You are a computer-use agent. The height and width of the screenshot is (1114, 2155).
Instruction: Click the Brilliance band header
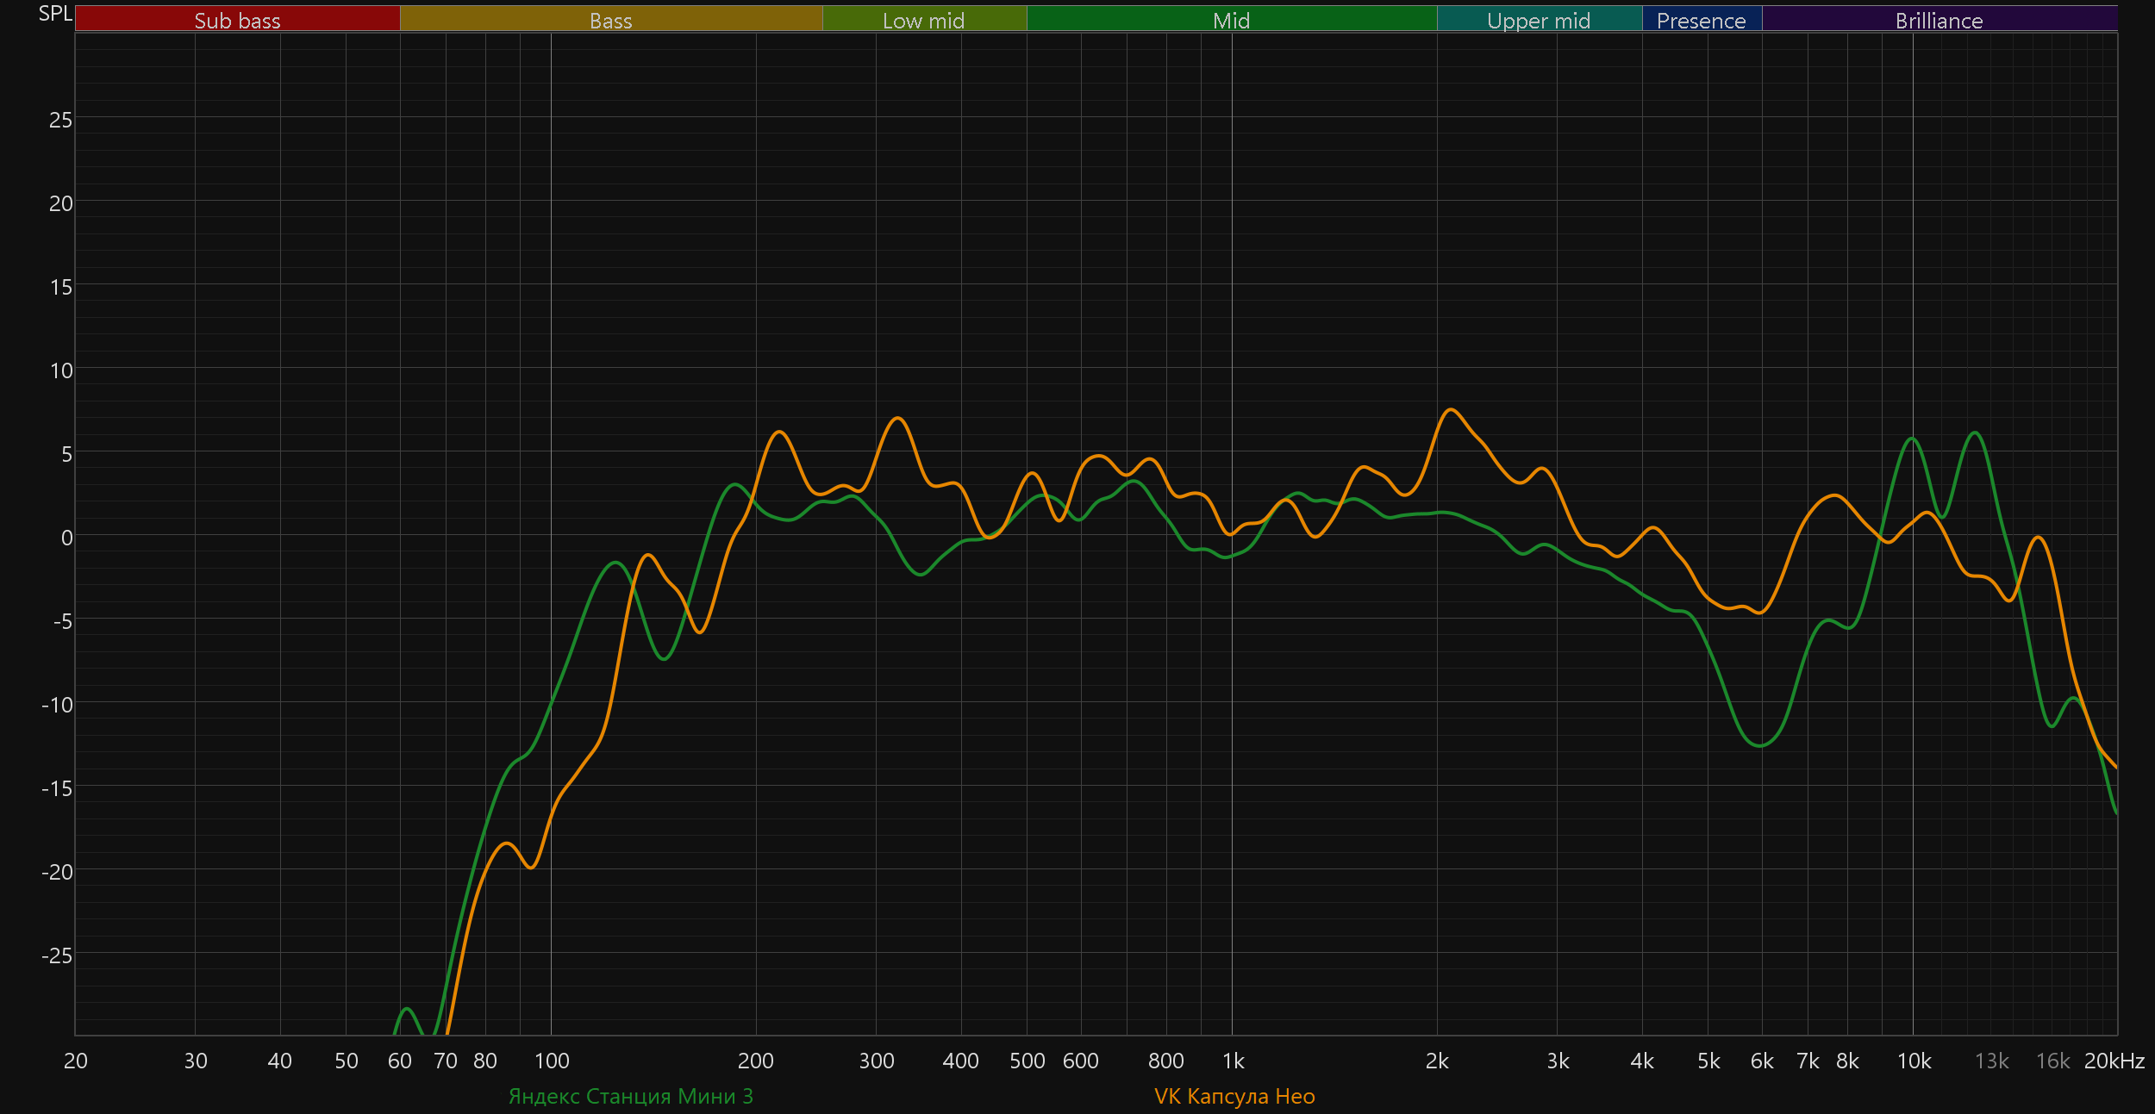click(x=1939, y=20)
